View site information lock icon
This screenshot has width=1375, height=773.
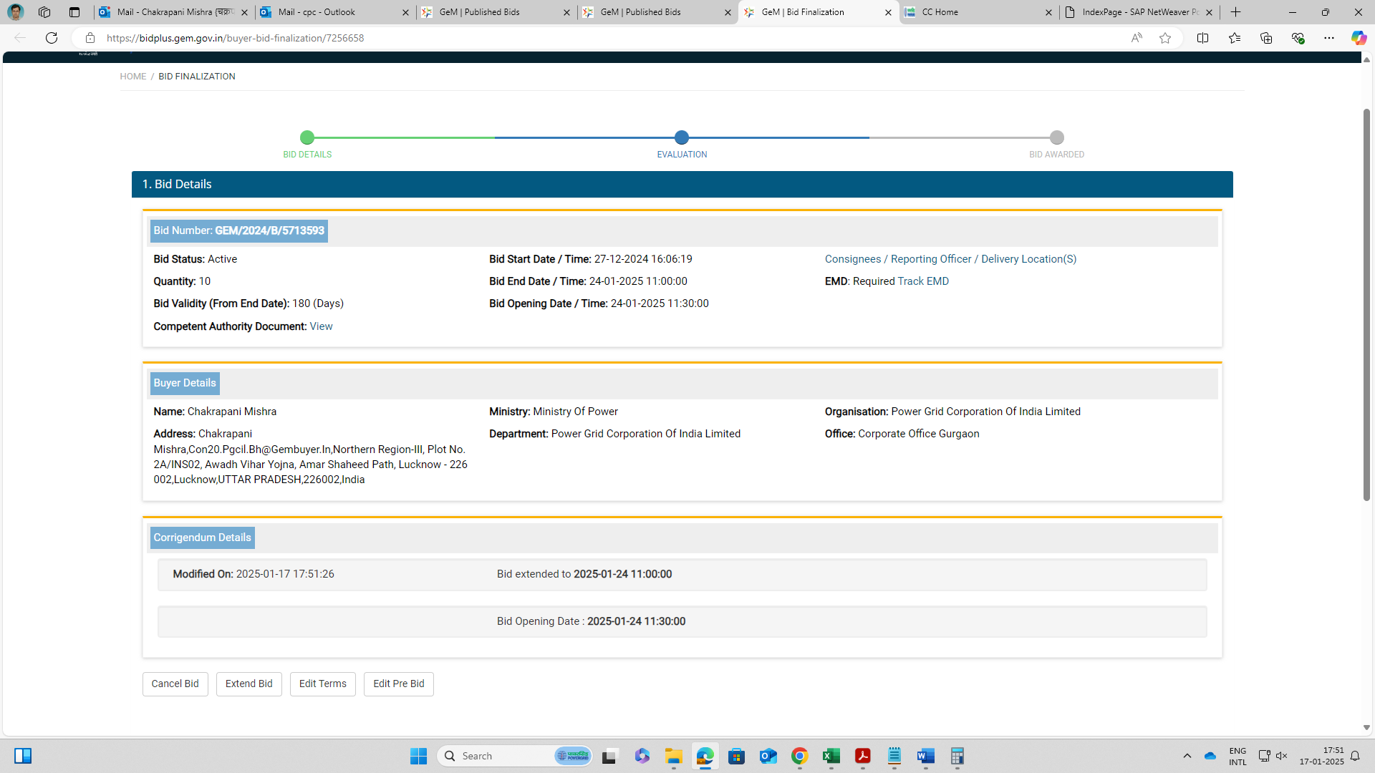[90, 38]
